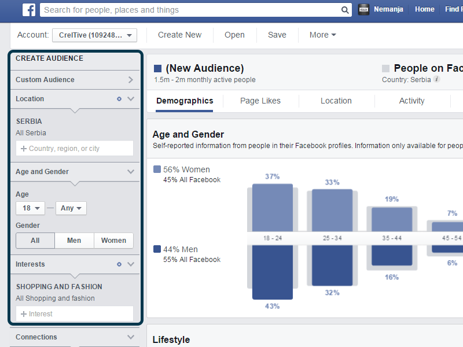This screenshot has width=463, height=347.
Task: Switch to the Location tab
Action: (336, 101)
